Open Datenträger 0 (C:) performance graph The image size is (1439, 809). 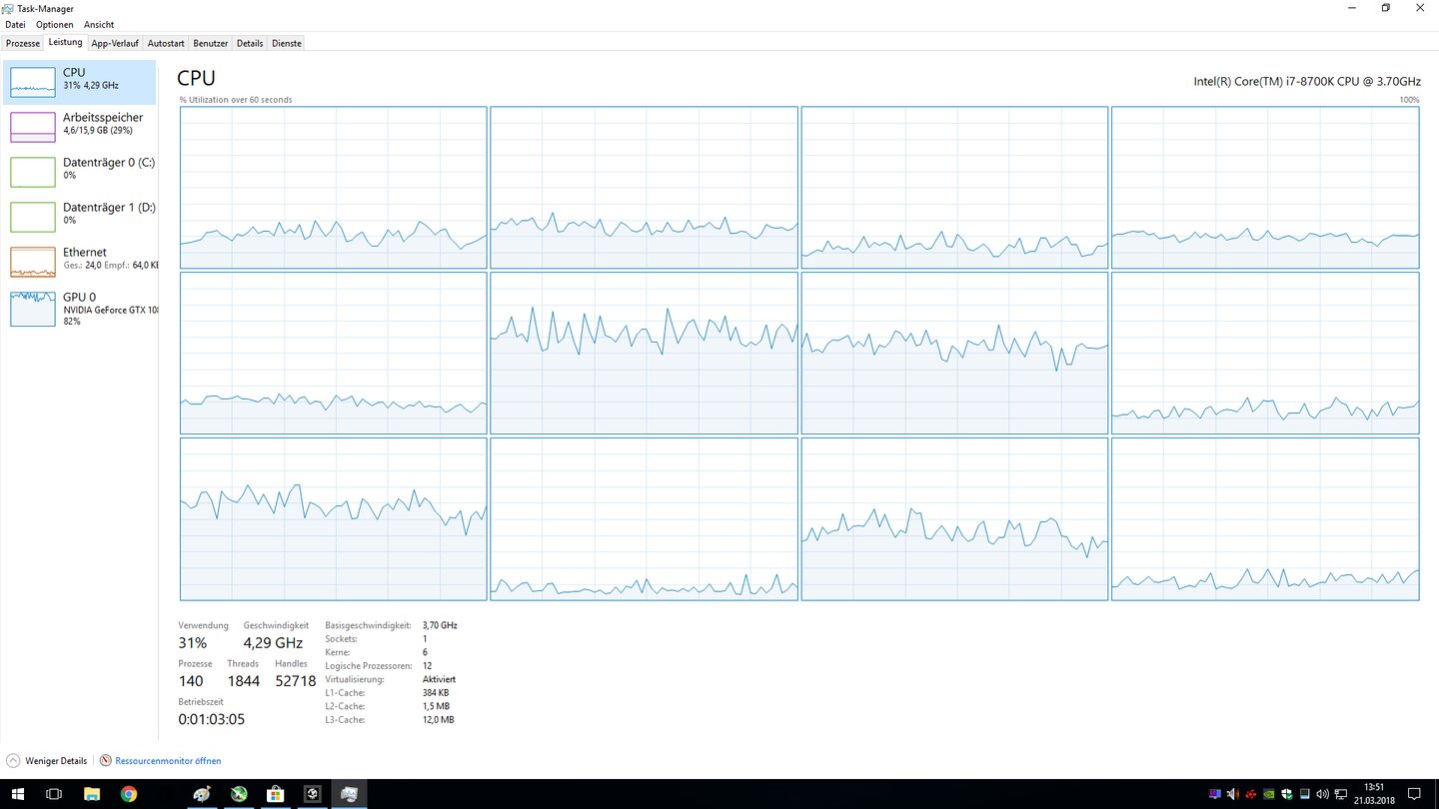pyautogui.click(x=80, y=172)
